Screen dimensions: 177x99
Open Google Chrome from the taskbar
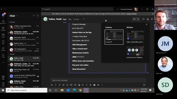pos(80,90)
